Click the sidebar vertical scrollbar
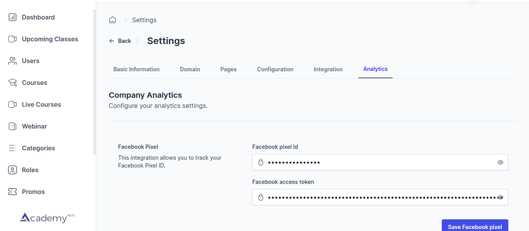This screenshot has height=231, width=529. coord(94,82)
